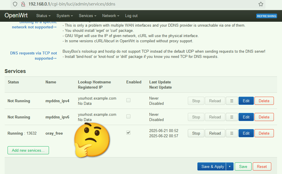Enable the myddns_ipv4 service checkbox
The height and width of the screenshot is (174, 282).
(x=128, y=100)
